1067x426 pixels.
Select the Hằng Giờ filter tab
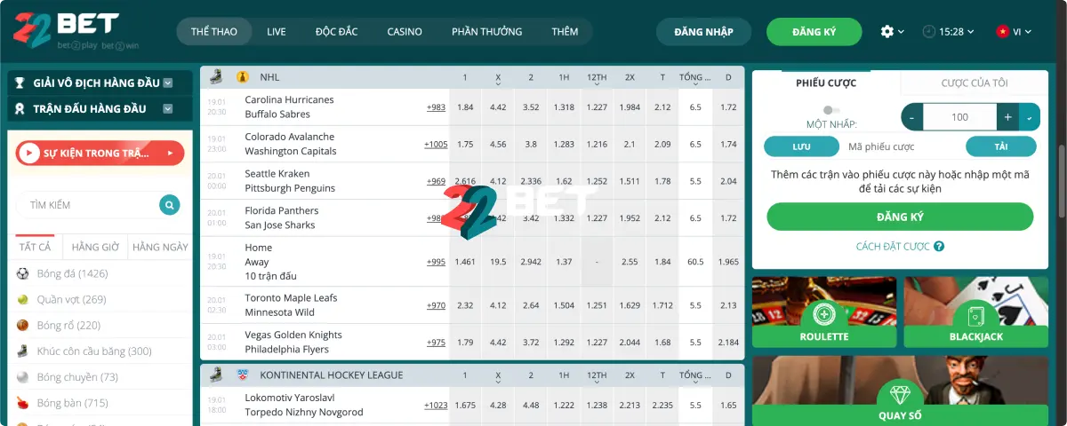pos(95,247)
